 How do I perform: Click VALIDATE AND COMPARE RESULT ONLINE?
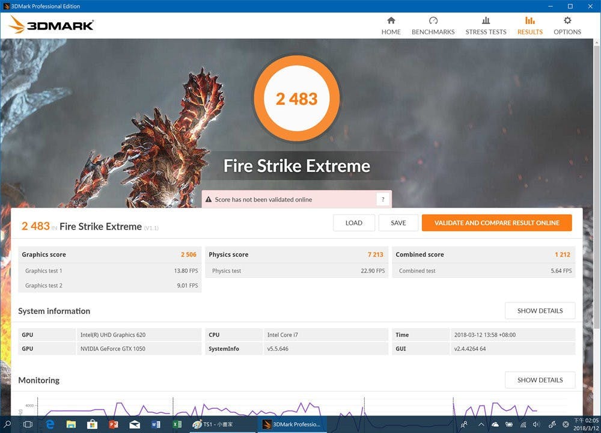pos(497,223)
